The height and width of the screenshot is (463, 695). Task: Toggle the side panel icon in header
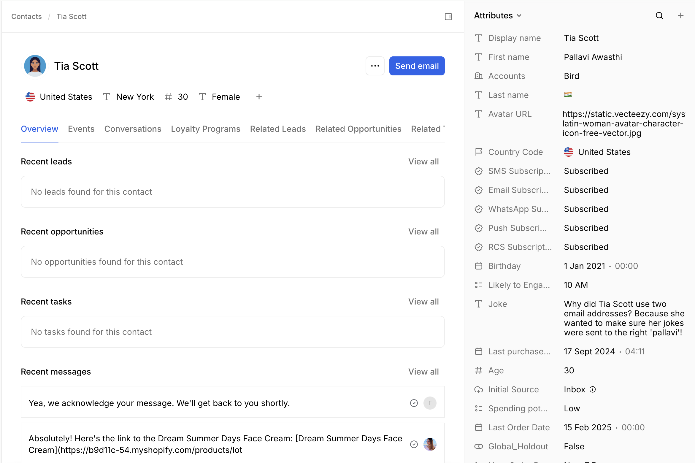448,17
